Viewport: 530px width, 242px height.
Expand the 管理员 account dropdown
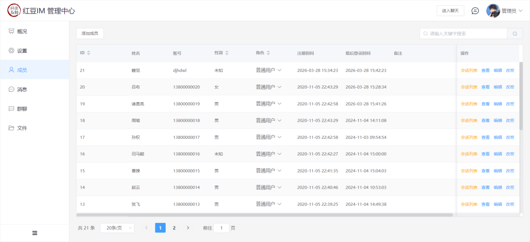click(512, 11)
